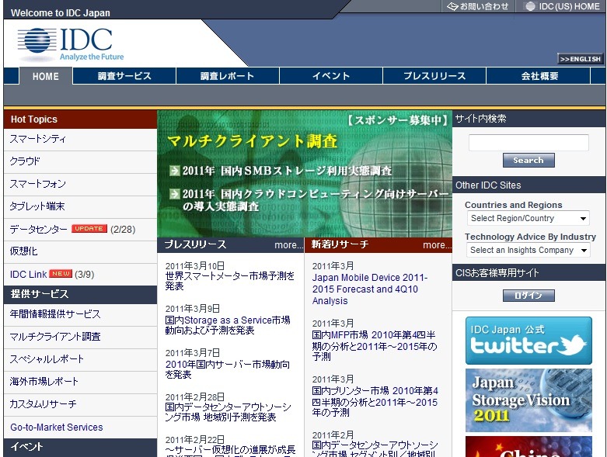Click the UPDATE badge beside データセンター

(89, 229)
